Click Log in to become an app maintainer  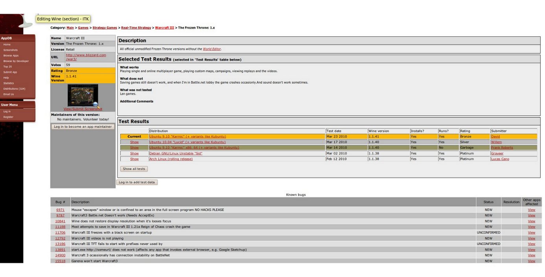(x=83, y=127)
